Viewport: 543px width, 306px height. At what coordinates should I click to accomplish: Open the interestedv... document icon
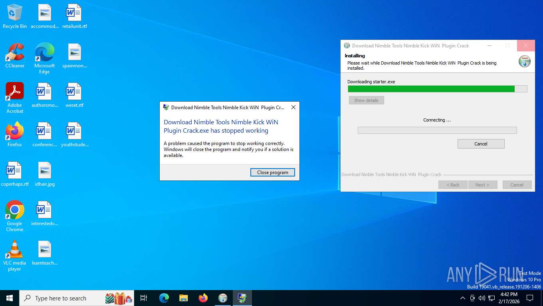coord(45,214)
